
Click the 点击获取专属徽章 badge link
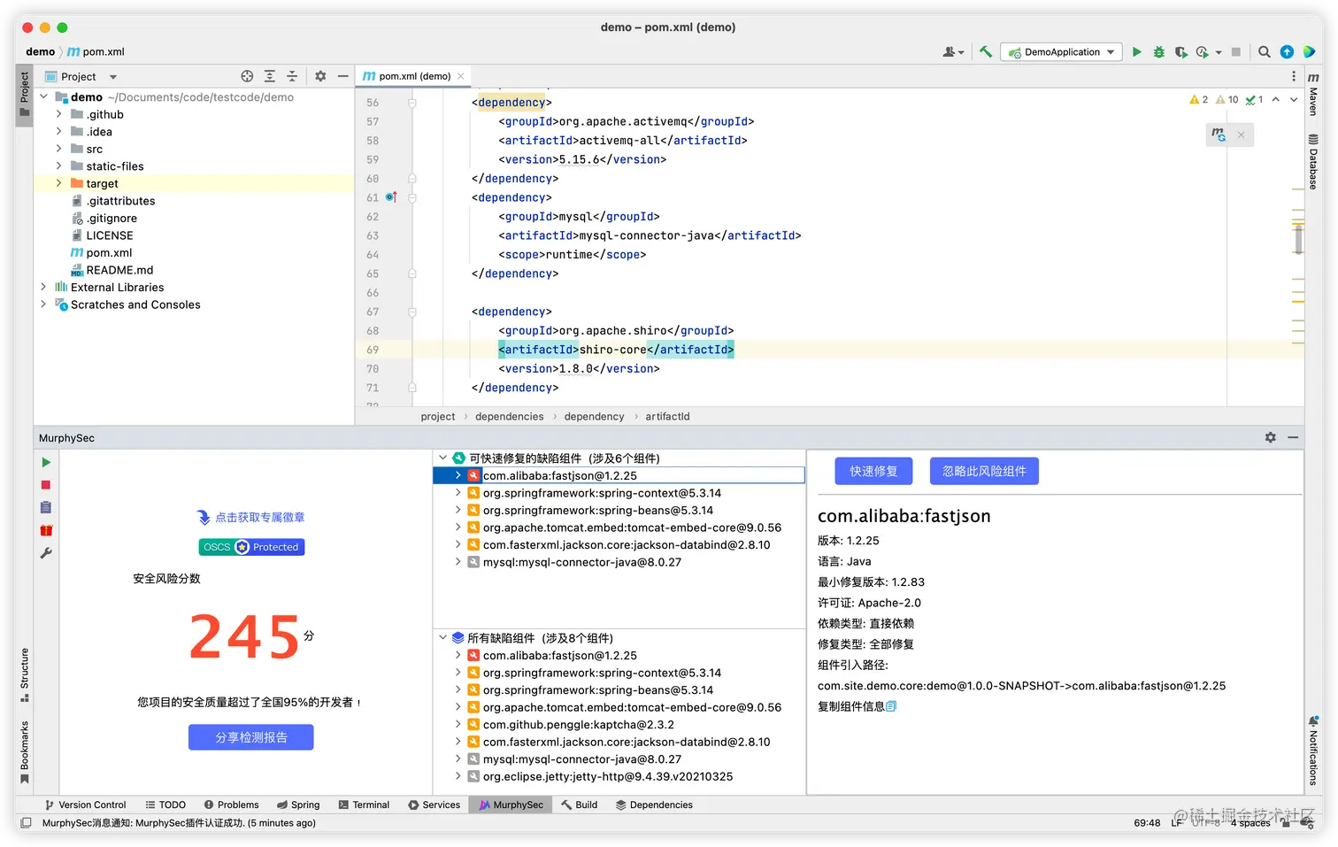(x=251, y=518)
